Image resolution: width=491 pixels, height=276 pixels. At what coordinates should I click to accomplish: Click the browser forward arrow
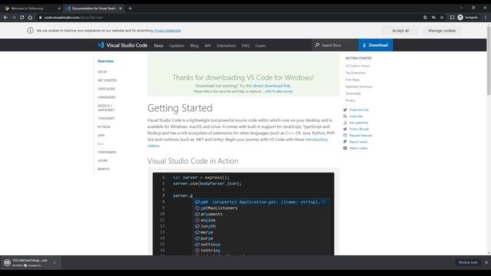pos(14,18)
